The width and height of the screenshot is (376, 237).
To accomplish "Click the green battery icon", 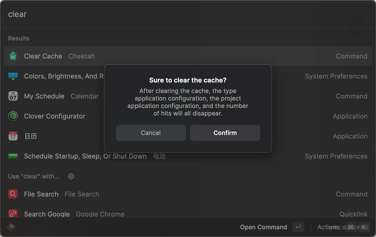I will (13, 156).
